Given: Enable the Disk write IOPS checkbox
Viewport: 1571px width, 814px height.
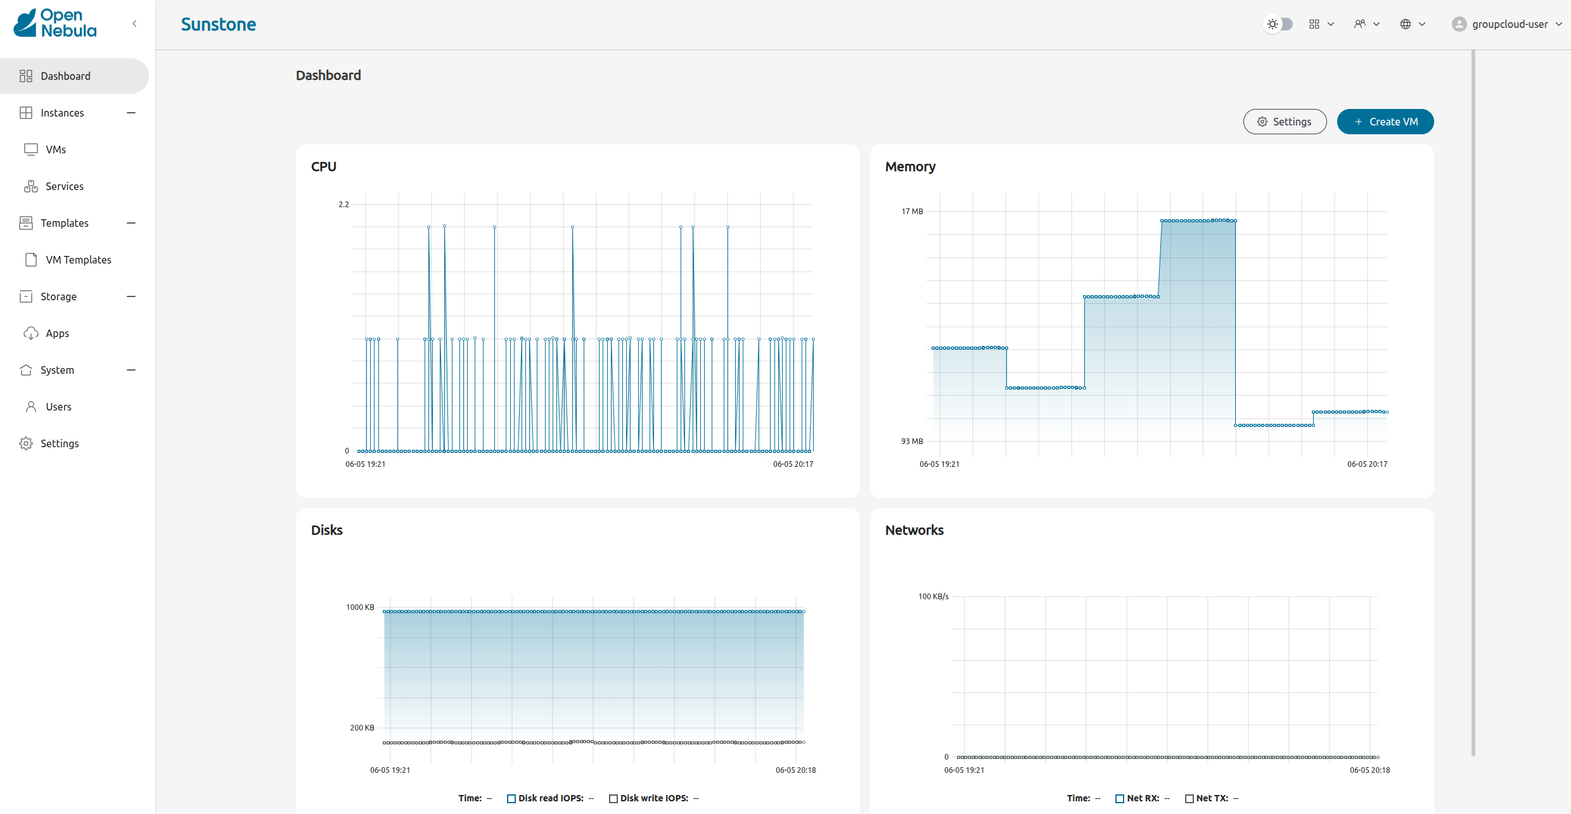Looking at the screenshot, I should [613, 798].
